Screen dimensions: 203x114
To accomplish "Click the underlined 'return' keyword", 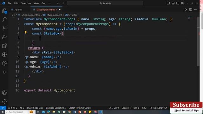I will [34, 47].
